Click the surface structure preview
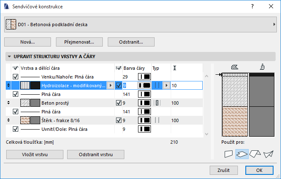The width and height of the screenshot is (281, 179). pyautogui.click(x=262, y=105)
